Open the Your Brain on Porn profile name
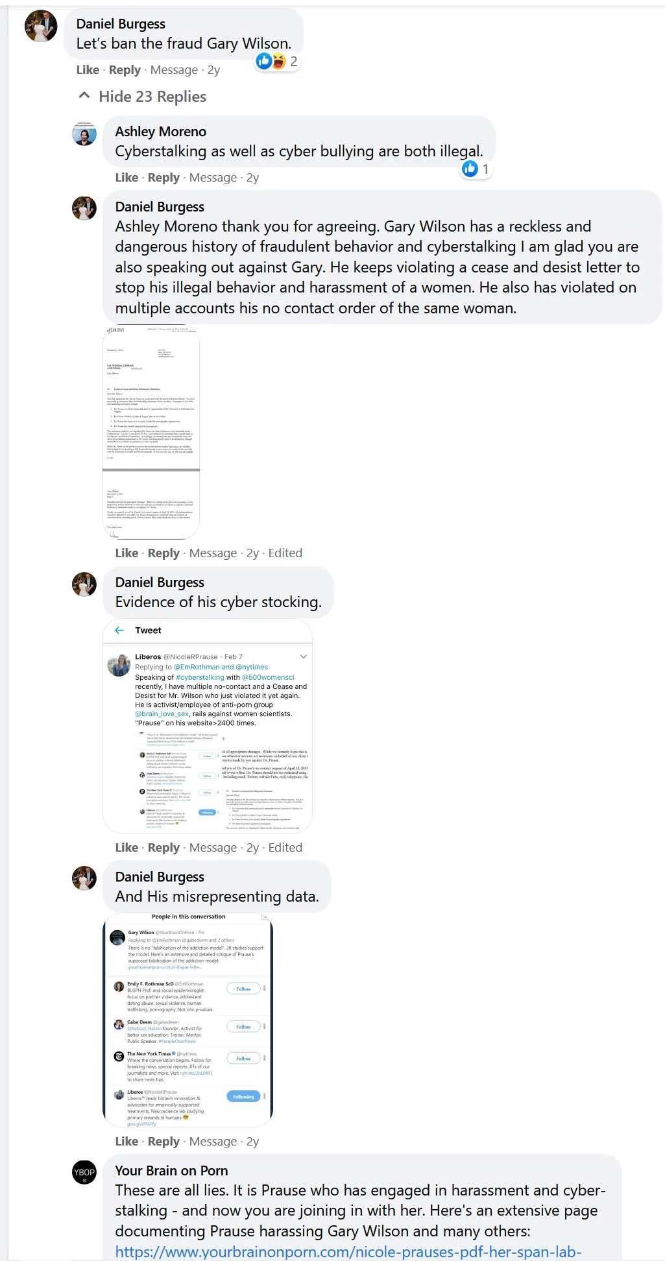665x1261 pixels. pos(171,1170)
